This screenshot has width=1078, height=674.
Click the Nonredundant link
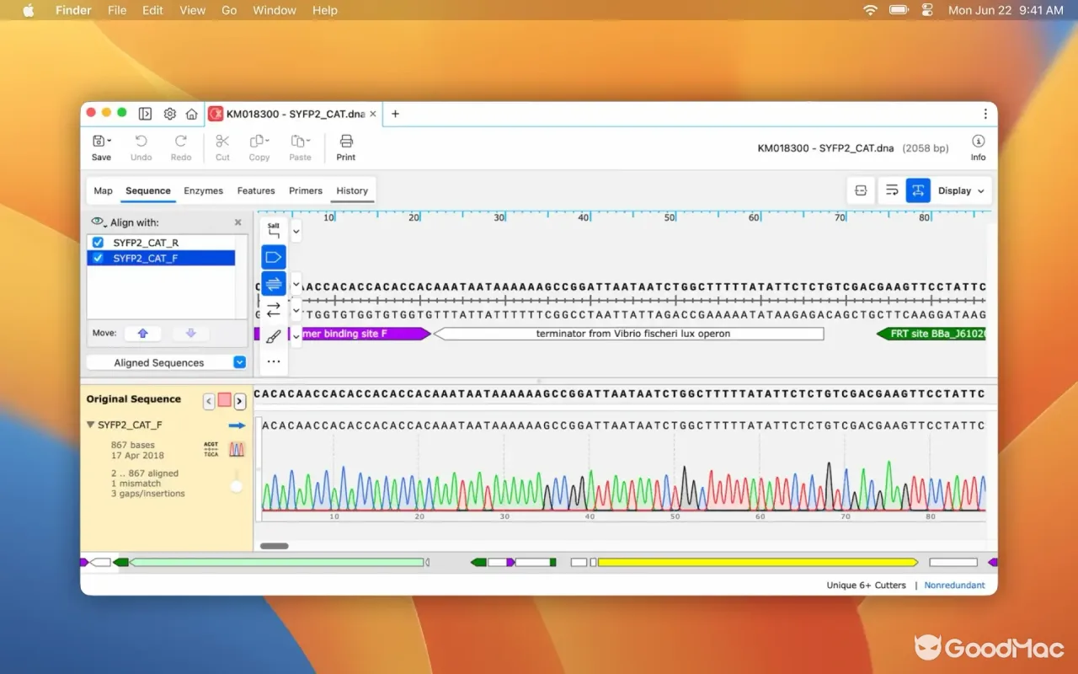coord(955,585)
